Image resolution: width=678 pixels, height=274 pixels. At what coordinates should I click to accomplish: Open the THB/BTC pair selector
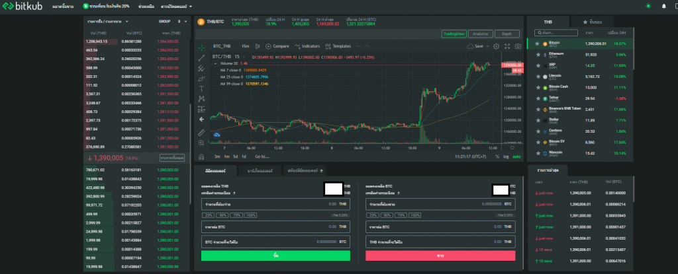pyautogui.click(x=211, y=22)
